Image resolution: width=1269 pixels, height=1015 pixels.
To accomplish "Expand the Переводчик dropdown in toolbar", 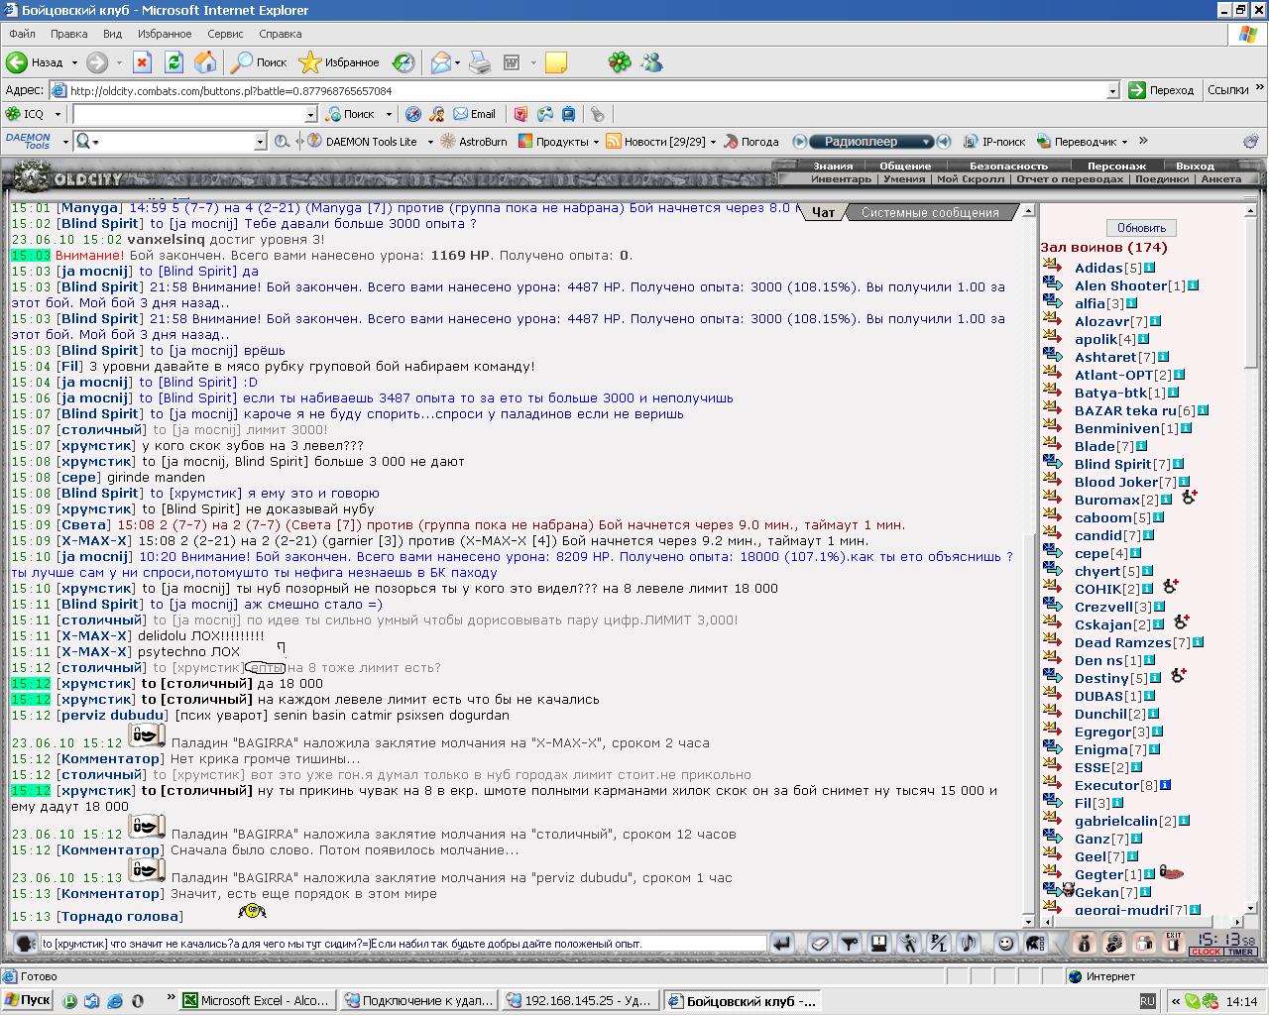I will point(1123,142).
